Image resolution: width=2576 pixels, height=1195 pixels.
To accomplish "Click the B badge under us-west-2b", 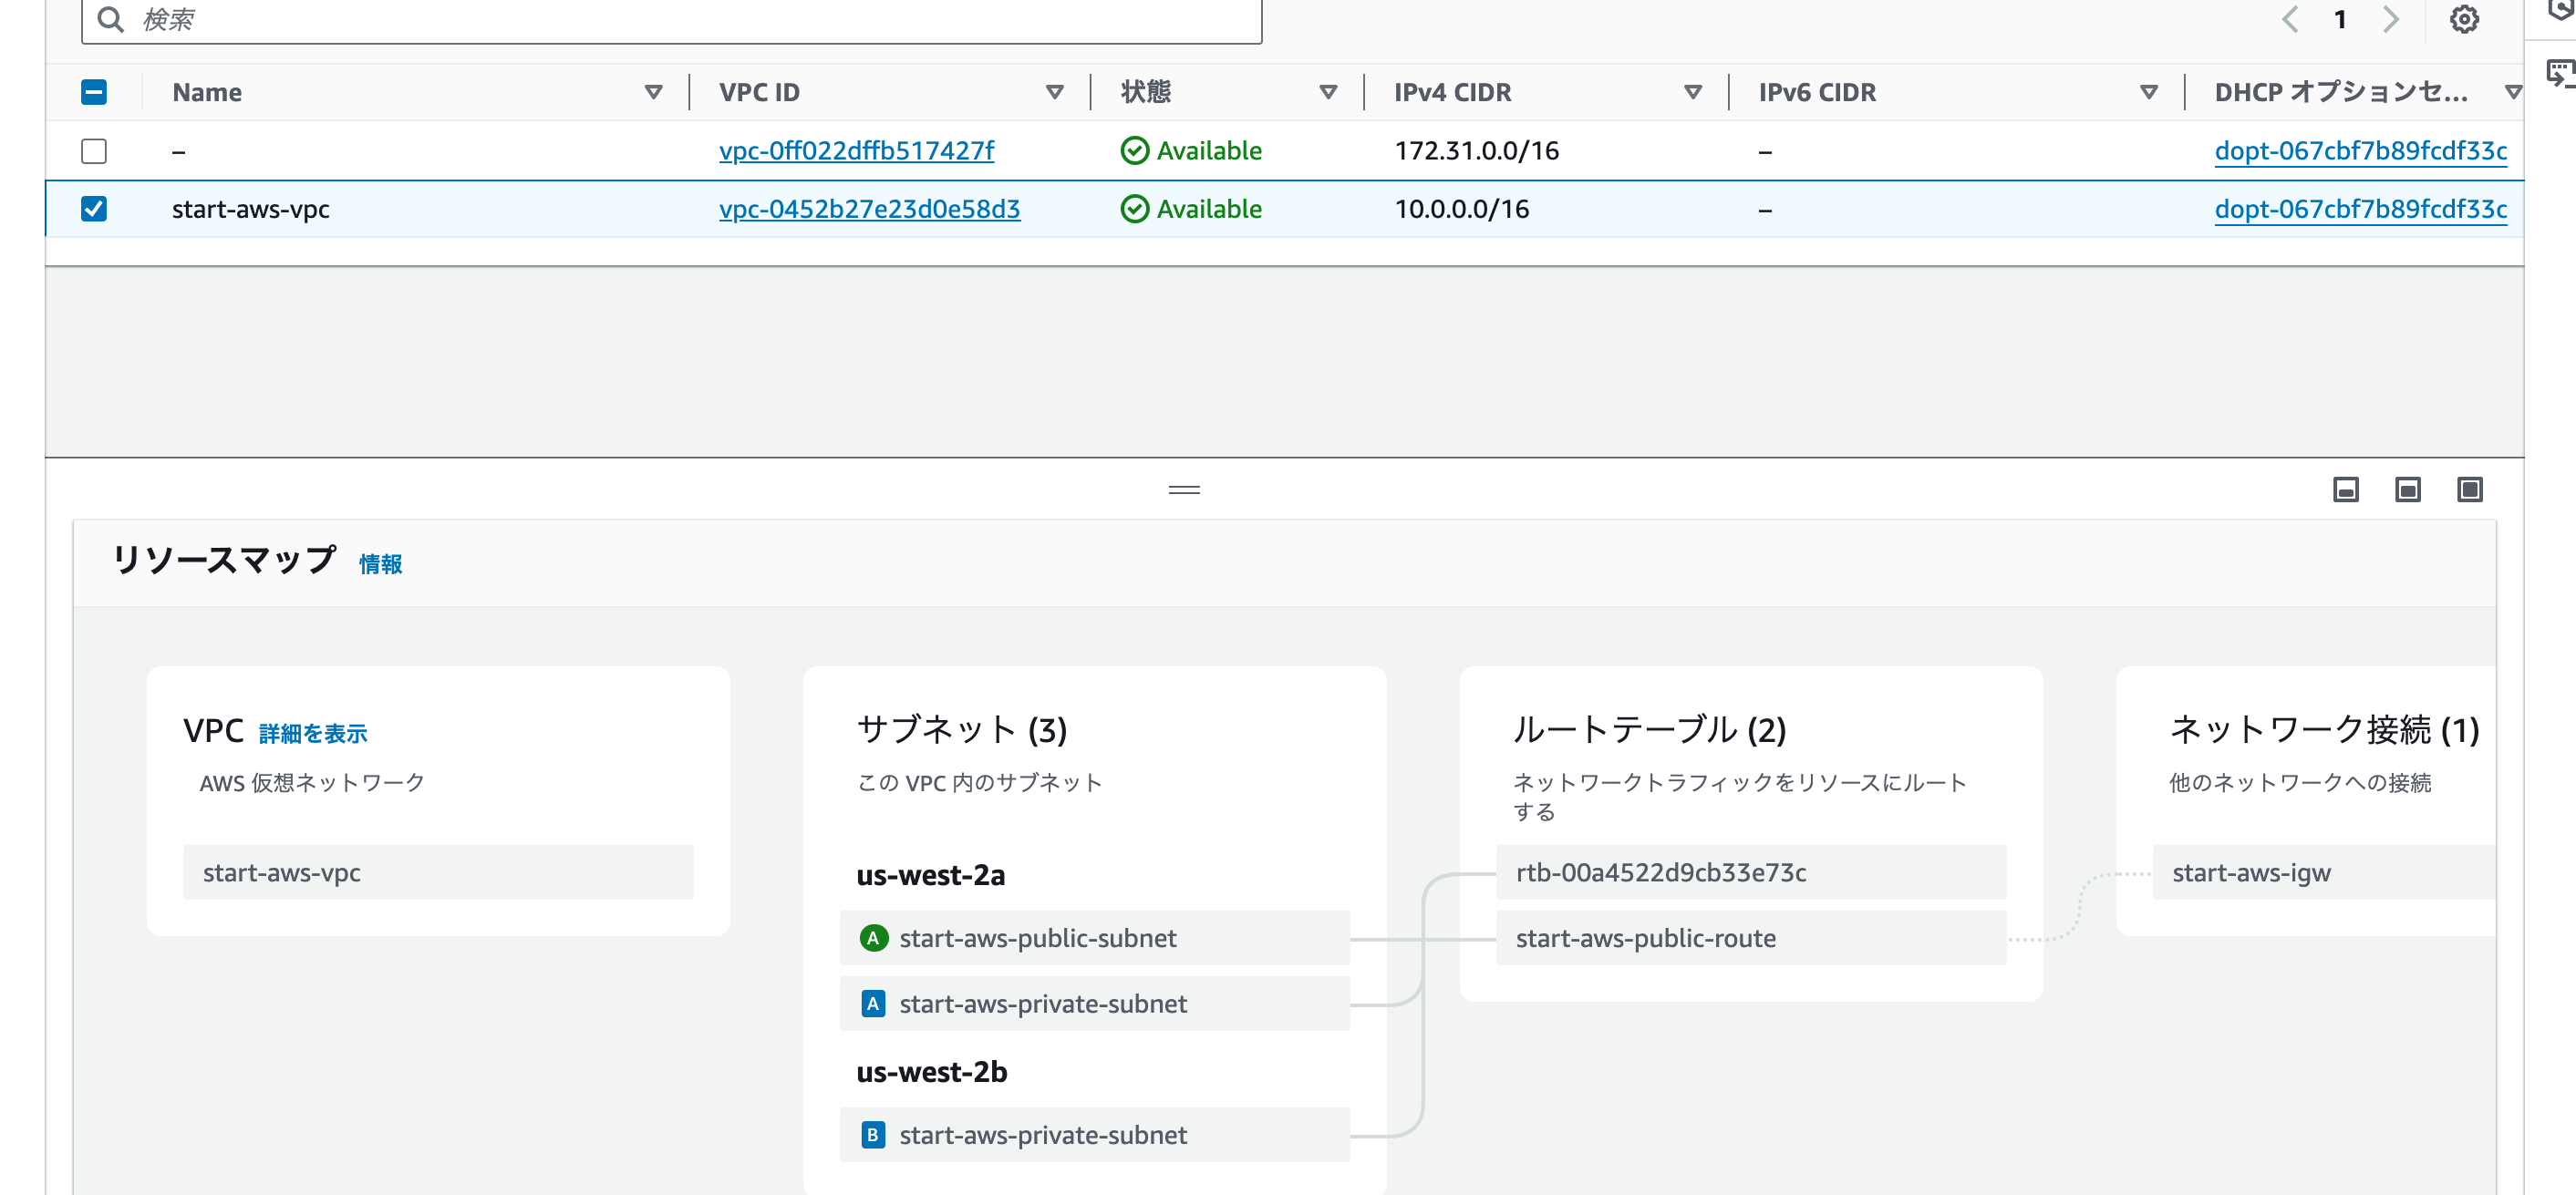I will (874, 1135).
